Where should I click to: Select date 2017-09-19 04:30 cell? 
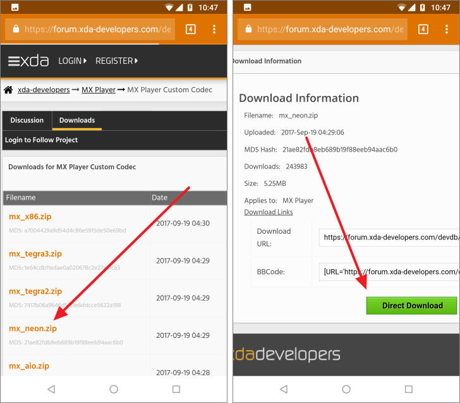tap(183, 224)
